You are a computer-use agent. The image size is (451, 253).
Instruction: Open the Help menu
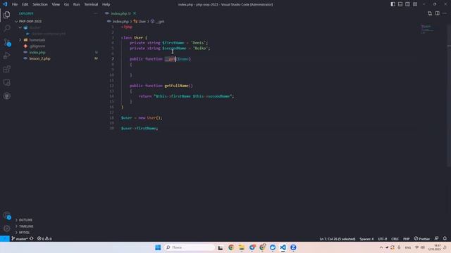(106, 4)
